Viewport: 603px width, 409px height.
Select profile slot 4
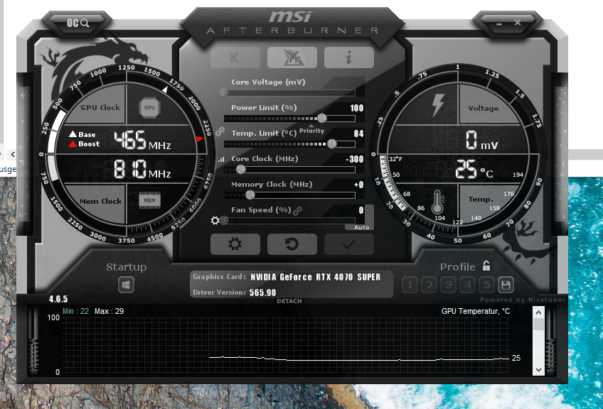(x=468, y=285)
